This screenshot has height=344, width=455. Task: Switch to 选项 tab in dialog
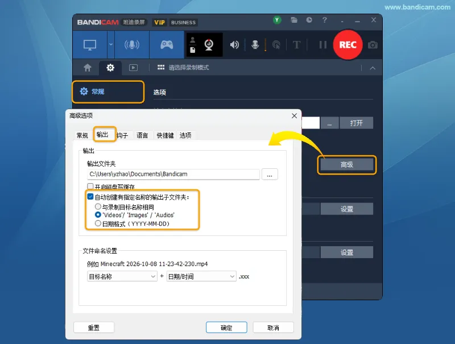[185, 135]
